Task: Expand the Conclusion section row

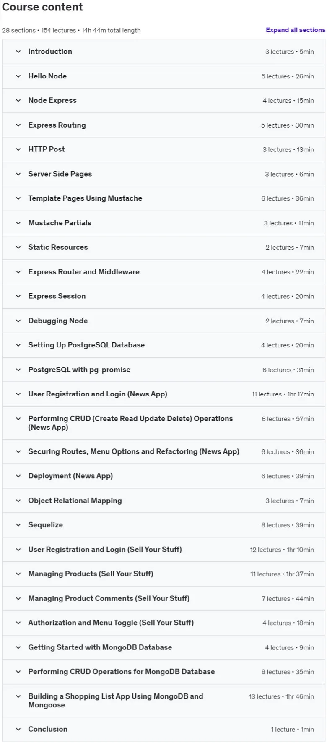Action: (163, 729)
